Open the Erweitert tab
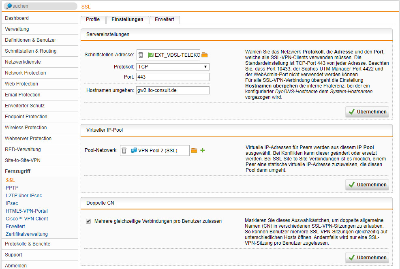 (x=164, y=19)
